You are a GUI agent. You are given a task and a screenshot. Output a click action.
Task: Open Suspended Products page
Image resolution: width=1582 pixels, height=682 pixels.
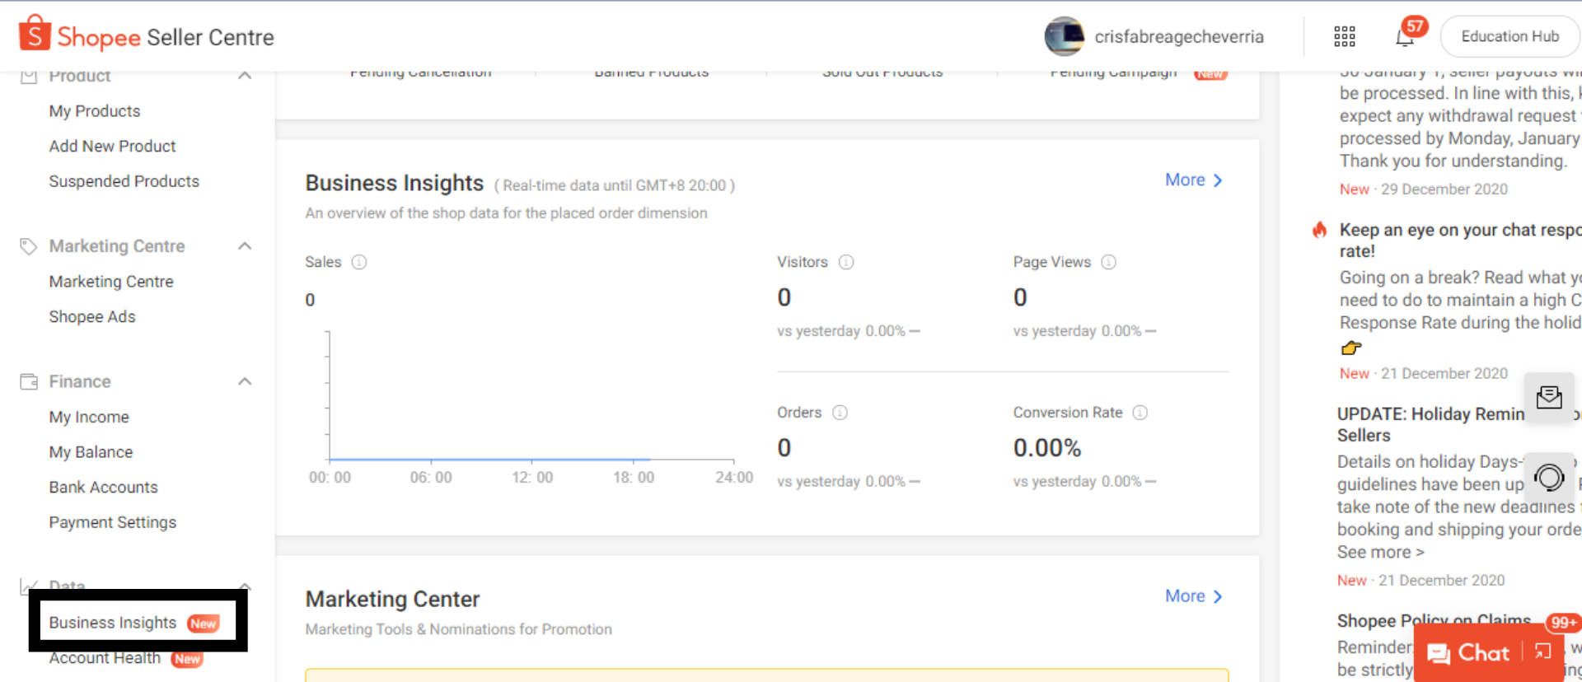coord(124,181)
